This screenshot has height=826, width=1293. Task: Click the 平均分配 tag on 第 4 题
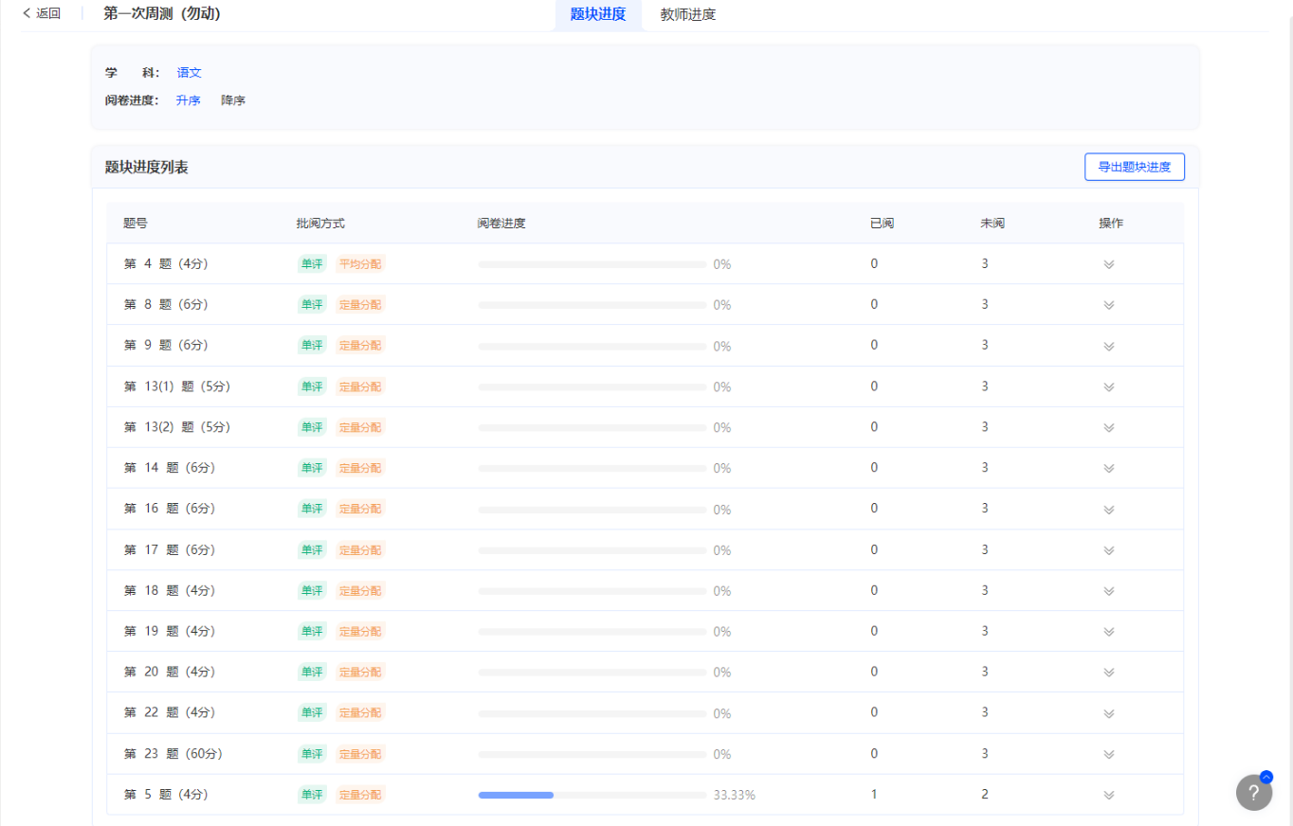click(x=360, y=264)
